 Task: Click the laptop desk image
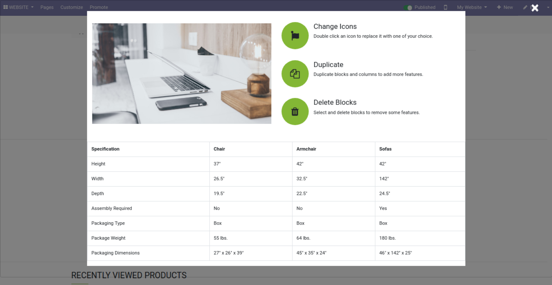point(182,74)
